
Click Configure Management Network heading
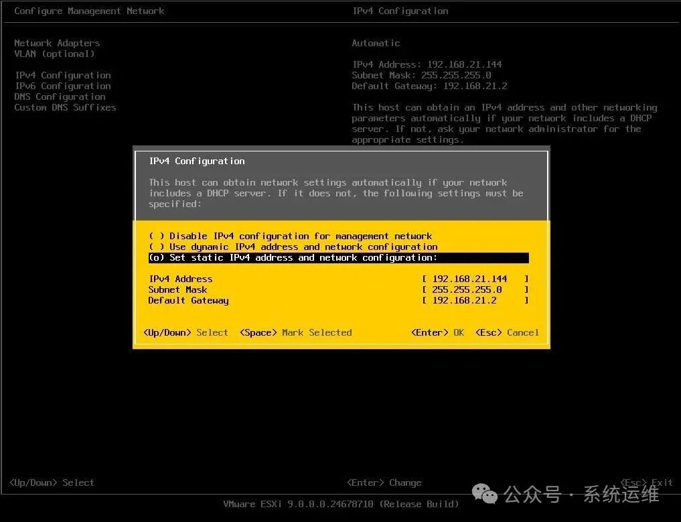pos(89,11)
